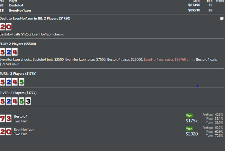Click the small blue marker beside the TURN row

pyautogui.click(x=198, y=86)
